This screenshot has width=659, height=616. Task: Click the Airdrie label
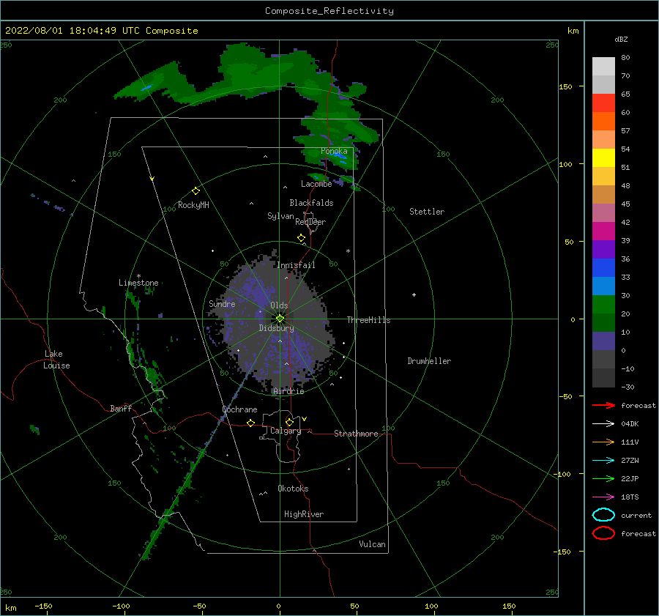(288, 391)
